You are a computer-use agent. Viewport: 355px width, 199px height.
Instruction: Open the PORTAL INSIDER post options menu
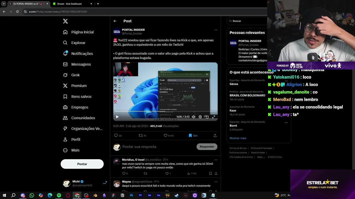click(x=216, y=30)
